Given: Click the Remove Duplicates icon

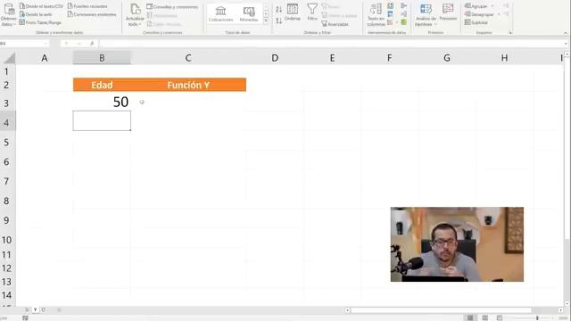Looking at the screenshot, I should pos(391,14).
